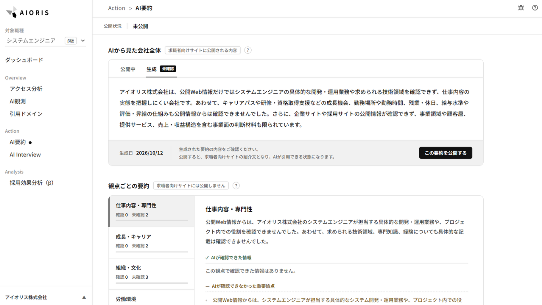Click the AIが確認できなかった重要論点 heading
The image size is (542, 305).
click(243, 286)
